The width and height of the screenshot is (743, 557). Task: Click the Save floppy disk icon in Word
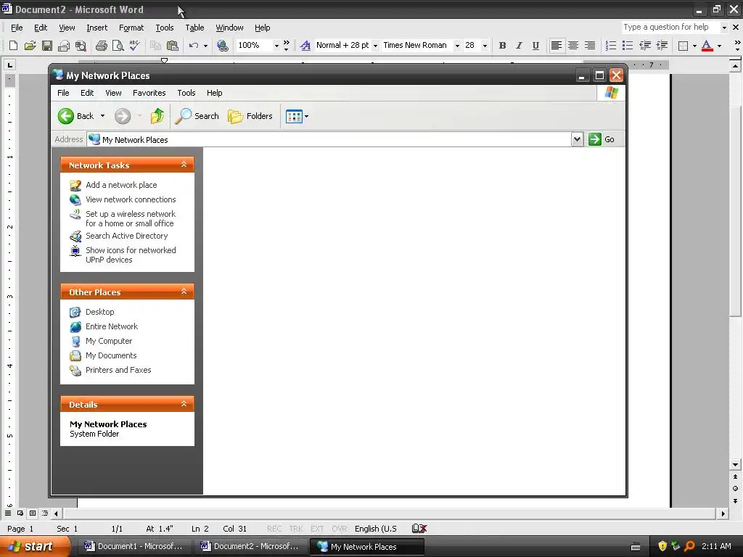click(47, 46)
